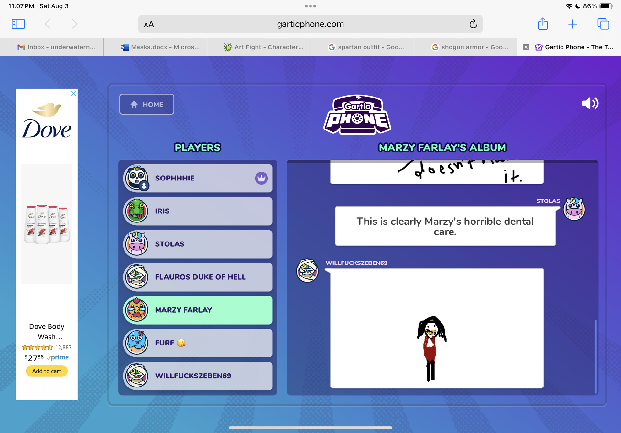The image size is (621, 433).
Task: Click the Dove Body Wash ad title
Action: (x=47, y=332)
